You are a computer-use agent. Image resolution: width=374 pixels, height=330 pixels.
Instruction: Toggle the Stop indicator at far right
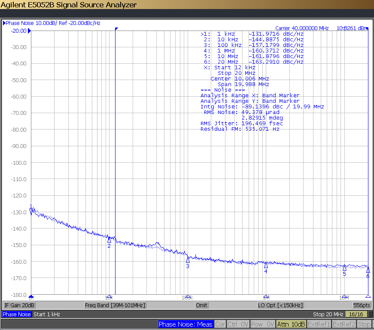tap(364, 324)
